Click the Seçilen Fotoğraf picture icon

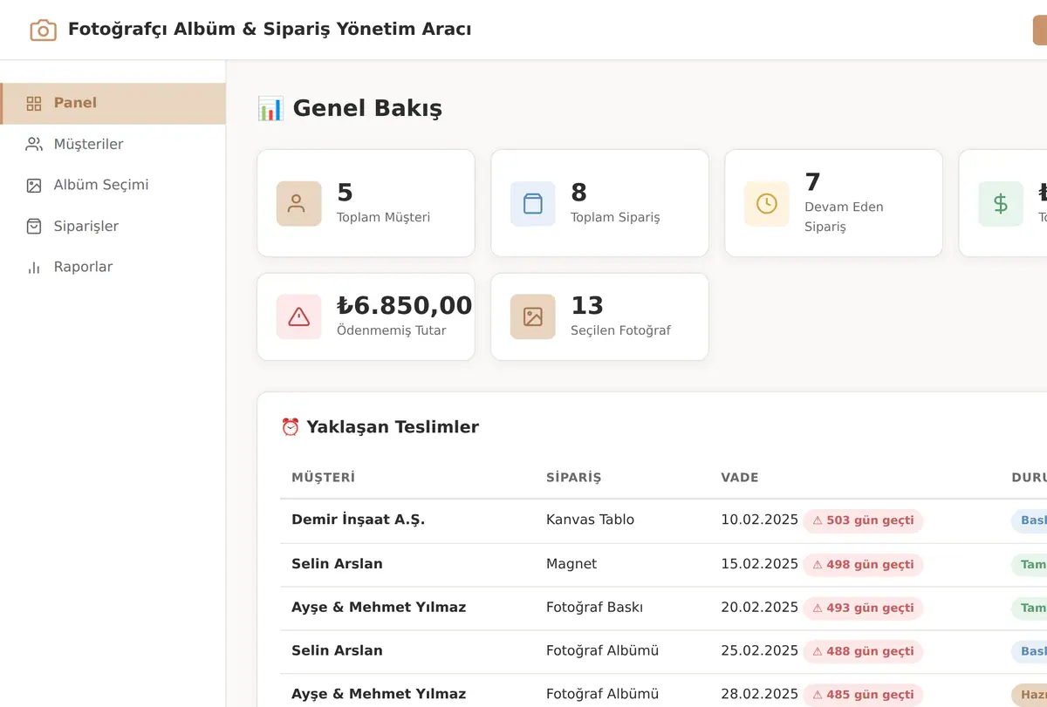533,316
